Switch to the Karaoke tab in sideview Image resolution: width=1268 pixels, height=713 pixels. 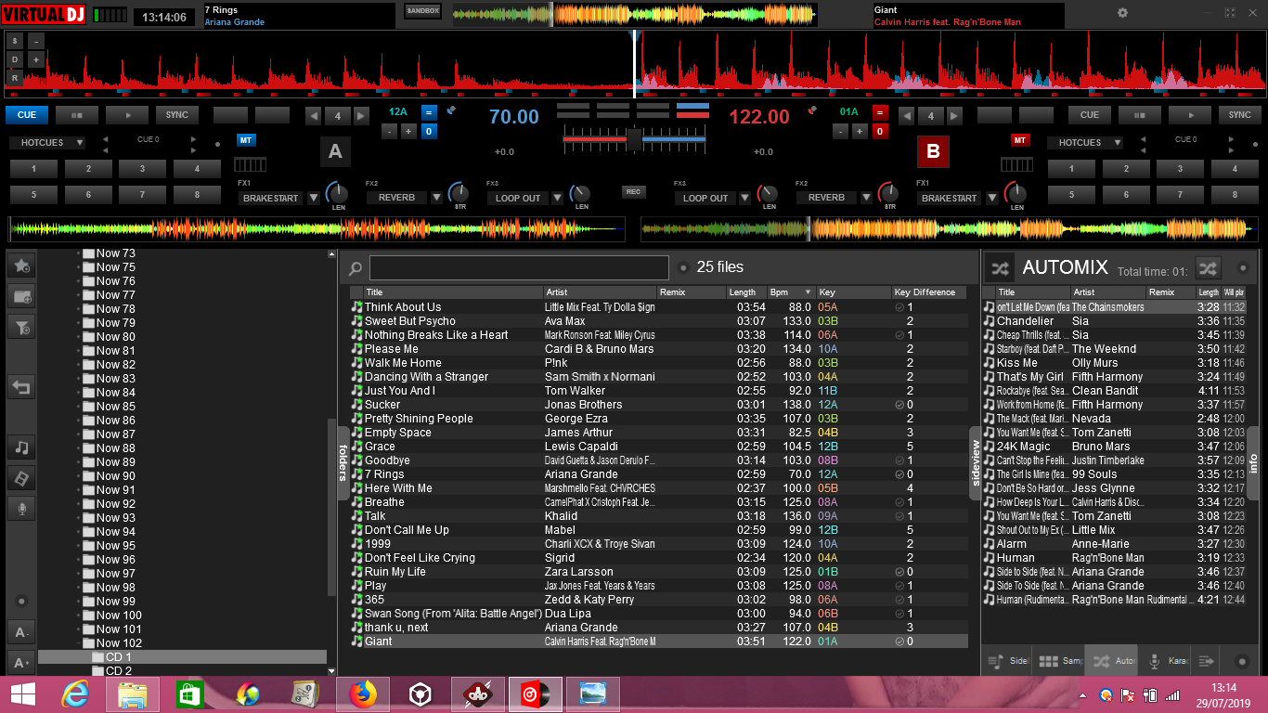click(x=1165, y=661)
